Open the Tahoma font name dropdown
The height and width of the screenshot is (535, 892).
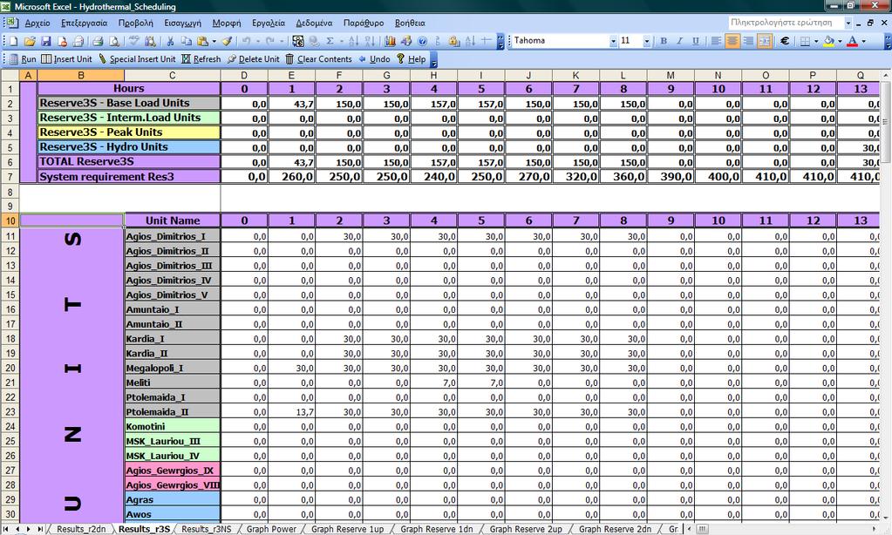tap(613, 41)
